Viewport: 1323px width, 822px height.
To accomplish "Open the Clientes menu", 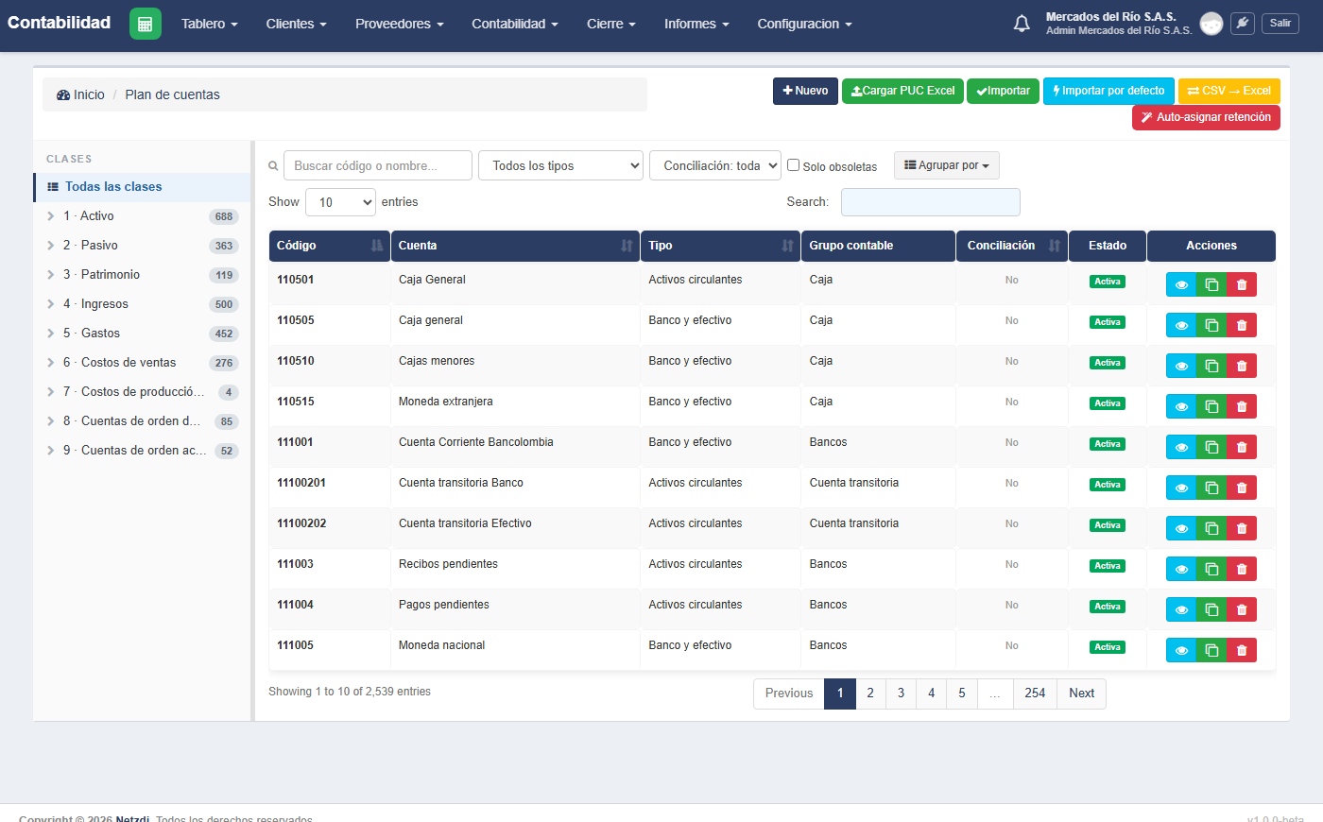I will coord(296,24).
